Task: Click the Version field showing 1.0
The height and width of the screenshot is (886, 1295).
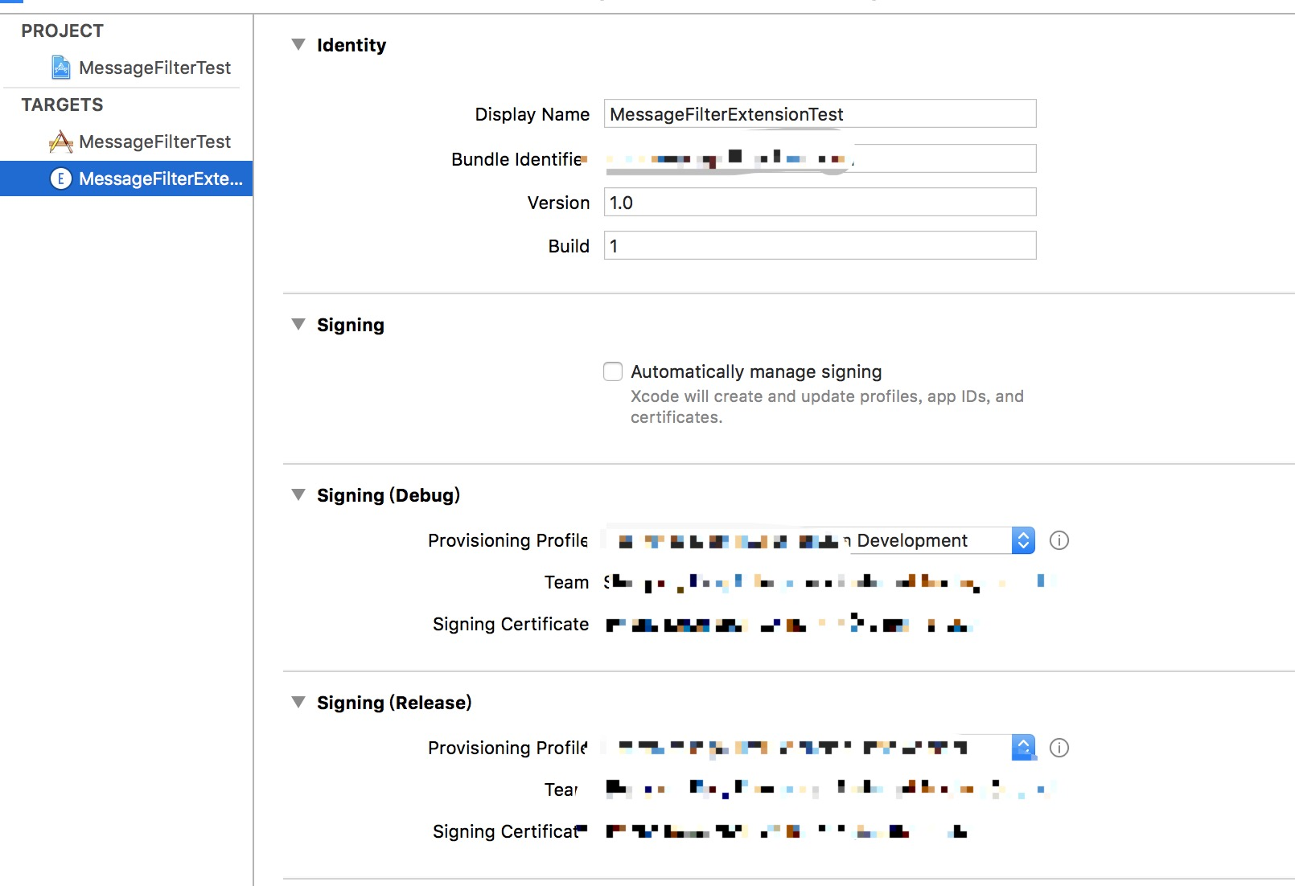Action: pyautogui.click(x=820, y=202)
